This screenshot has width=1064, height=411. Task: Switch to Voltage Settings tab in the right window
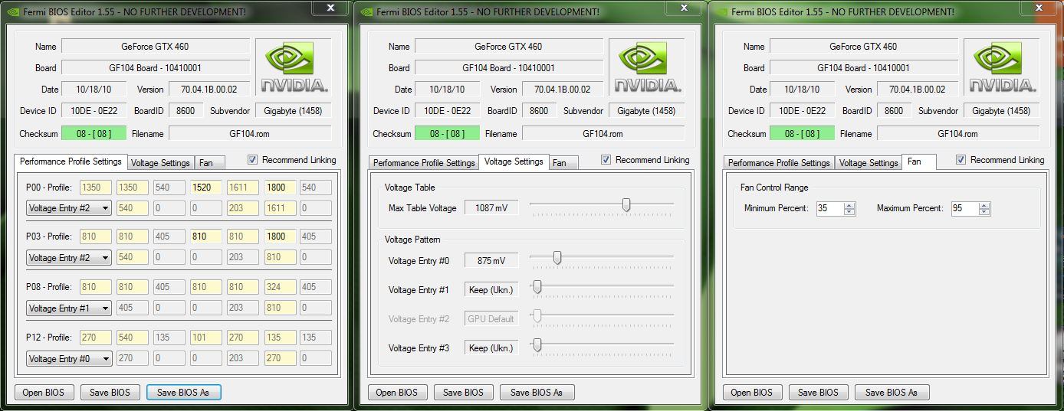point(868,163)
